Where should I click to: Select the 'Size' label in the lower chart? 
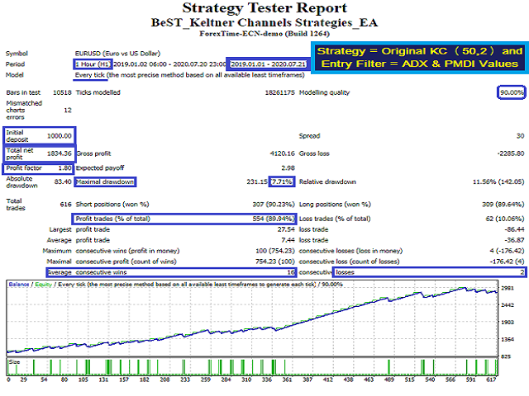14,362
